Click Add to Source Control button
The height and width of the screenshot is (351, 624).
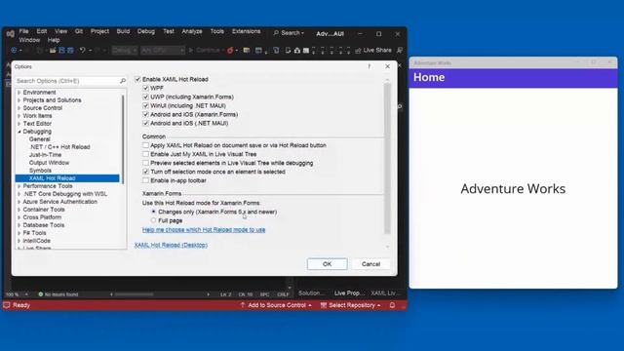tap(276, 305)
